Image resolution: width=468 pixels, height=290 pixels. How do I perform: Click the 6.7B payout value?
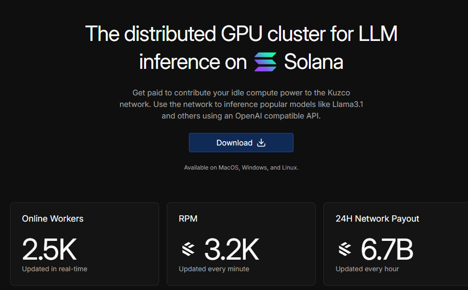point(387,249)
